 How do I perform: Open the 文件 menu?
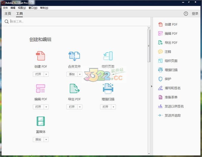coord(5,8)
